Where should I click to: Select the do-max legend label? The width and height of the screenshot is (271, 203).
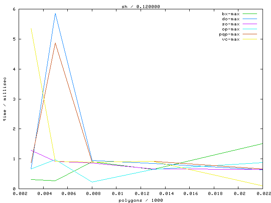tap(231, 19)
